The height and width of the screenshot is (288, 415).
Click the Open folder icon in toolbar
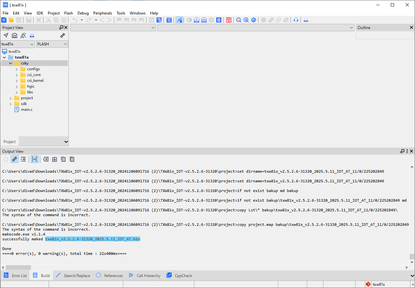11,20
